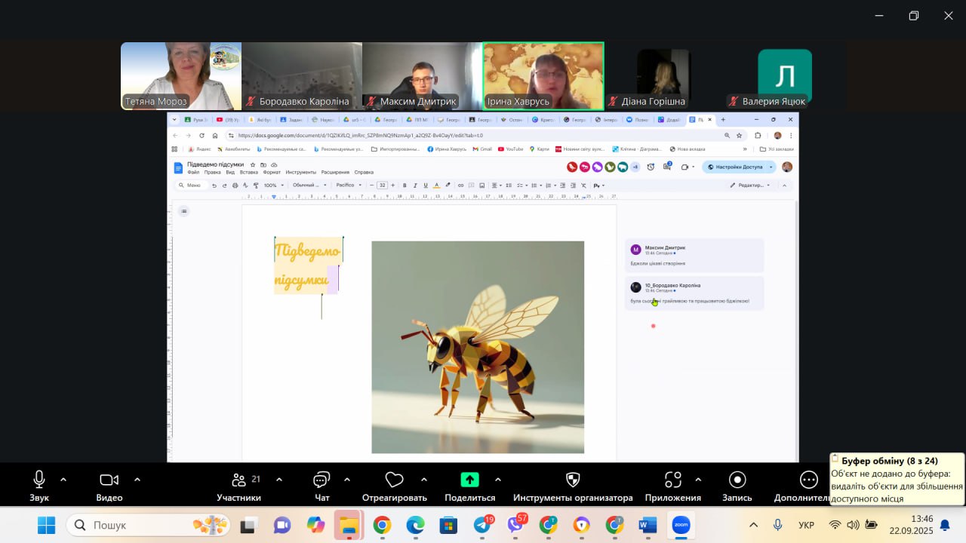Expand audio options arrow next to Звук
This screenshot has height=543, width=966.
pyautogui.click(x=63, y=479)
